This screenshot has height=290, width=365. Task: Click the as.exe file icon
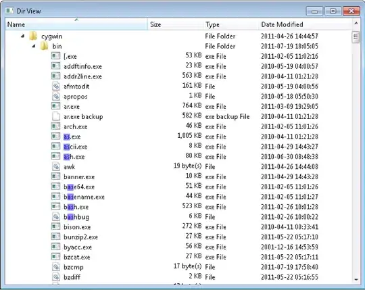[x=56, y=136]
